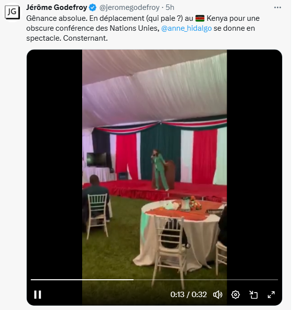Seek within the played part of the progress bar
This screenshot has height=310, width=292.
click(82, 280)
